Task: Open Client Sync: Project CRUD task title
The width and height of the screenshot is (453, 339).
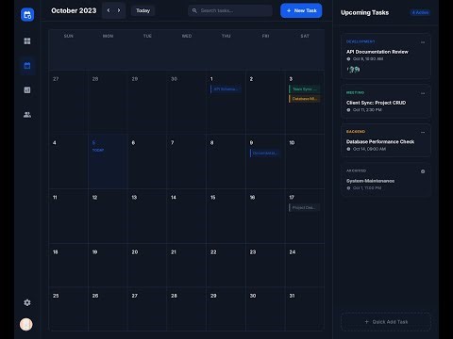Action: [376, 103]
